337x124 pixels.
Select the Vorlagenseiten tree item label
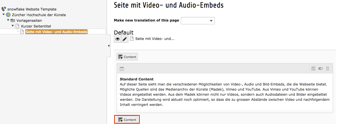29,20
